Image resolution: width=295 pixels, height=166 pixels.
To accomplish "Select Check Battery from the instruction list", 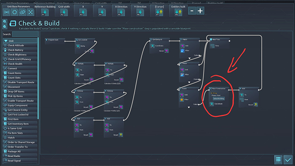I will click(x=20, y=50).
